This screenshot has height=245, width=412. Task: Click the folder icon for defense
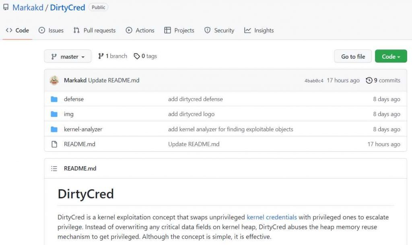click(x=54, y=99)
